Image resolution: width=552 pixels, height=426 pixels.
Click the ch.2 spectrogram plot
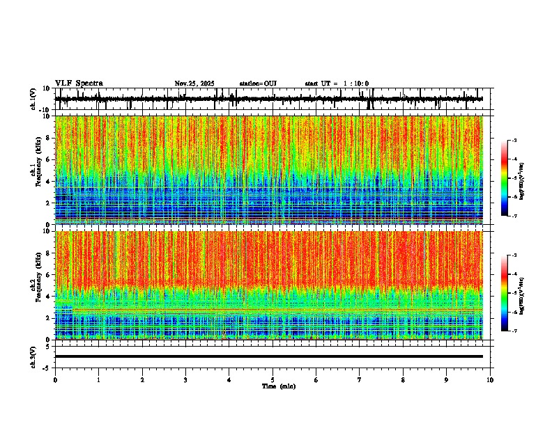tap(269, 285)
